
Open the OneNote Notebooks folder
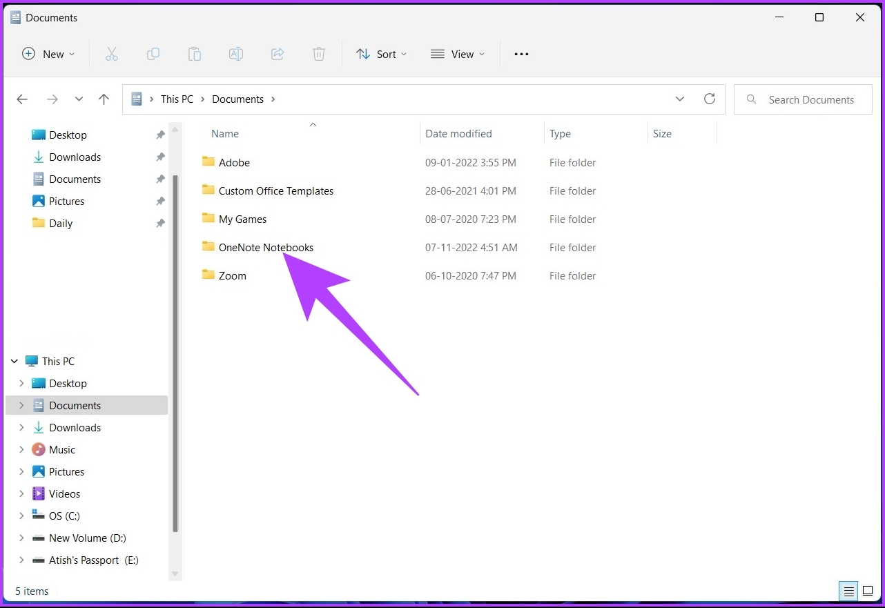pos(265,247)
